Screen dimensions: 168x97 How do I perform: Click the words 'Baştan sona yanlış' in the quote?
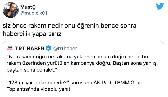tap(135, 63)
